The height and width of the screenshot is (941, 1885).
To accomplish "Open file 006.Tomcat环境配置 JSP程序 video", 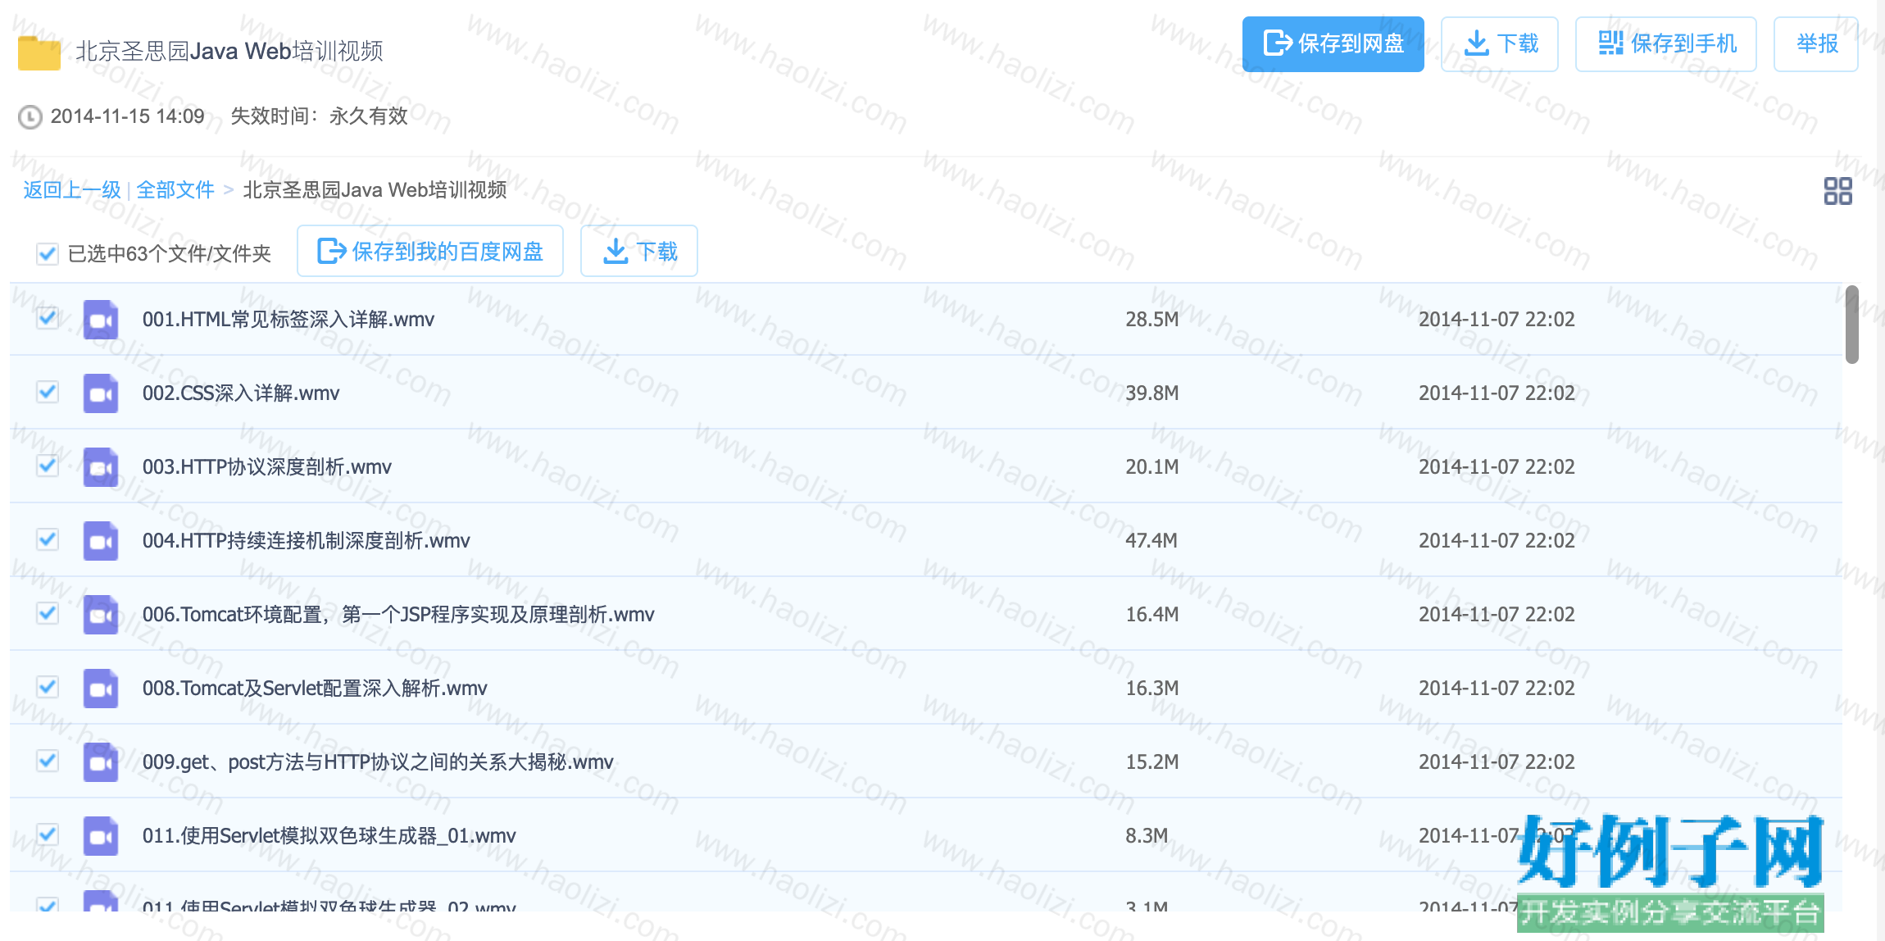I will [x=398, y=615].
